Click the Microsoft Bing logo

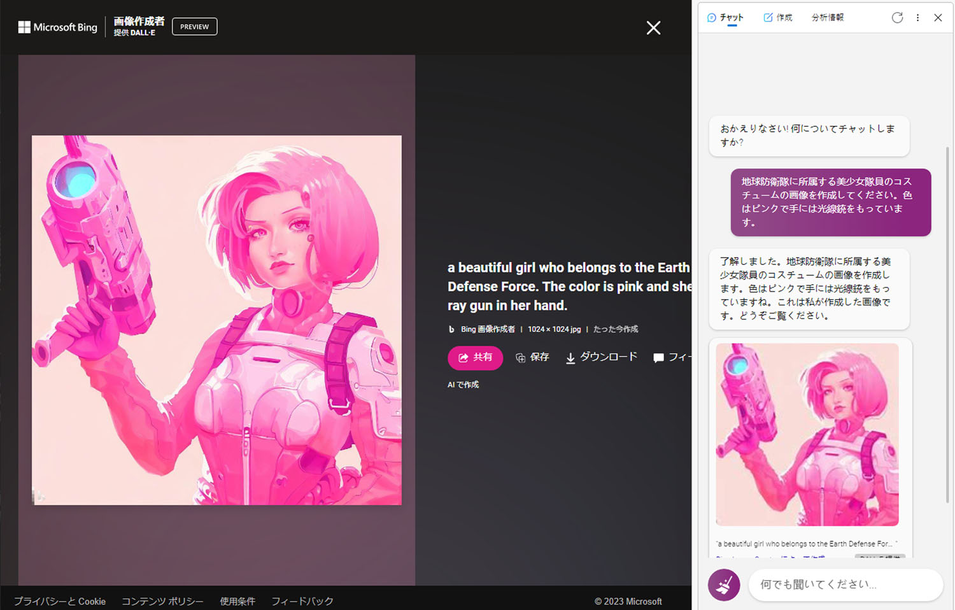pyautogui.click(x=57, y=27)
